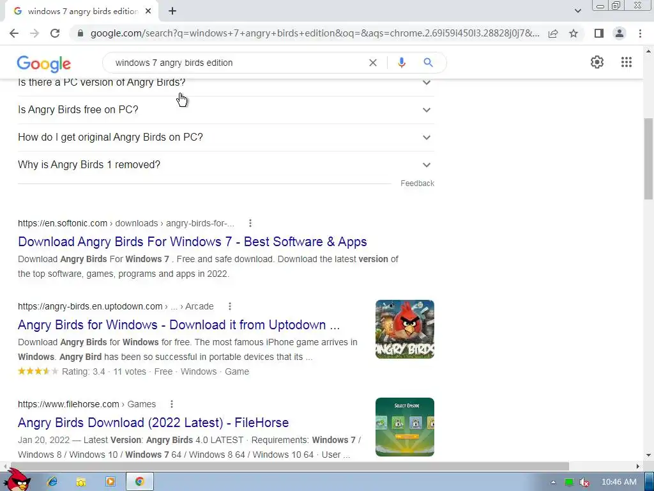
Task: Click the muted volume tray icon
Action: coord(584,482)
